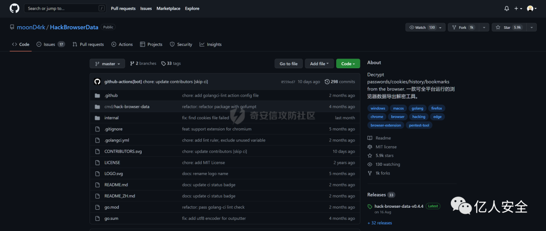
Task: Open the plus create-new dropdown
Action: 518,9
